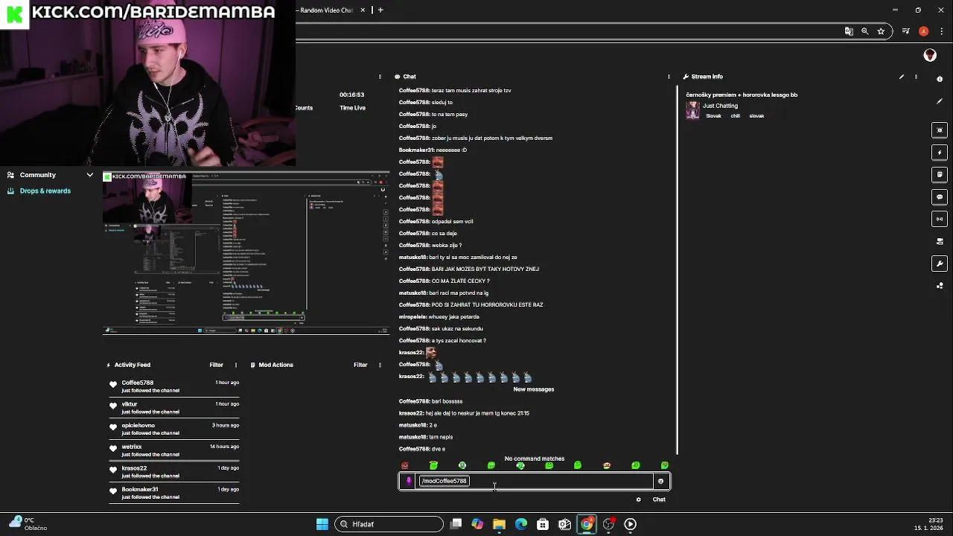
Task: Toggle the stream preview eye panel button
Action: (x=940, y=130)
